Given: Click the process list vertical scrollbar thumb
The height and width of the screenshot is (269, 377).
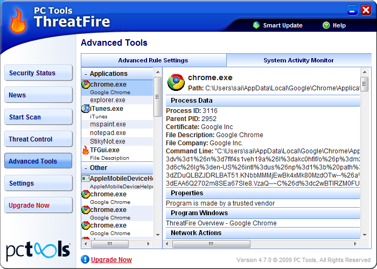Looking at the screenshot, I should (x=158, y=96).
